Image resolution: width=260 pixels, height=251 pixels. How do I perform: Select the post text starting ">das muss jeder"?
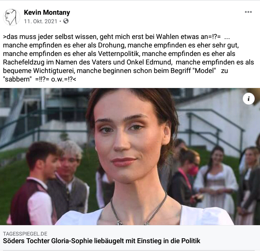click(x=129, y=58)
